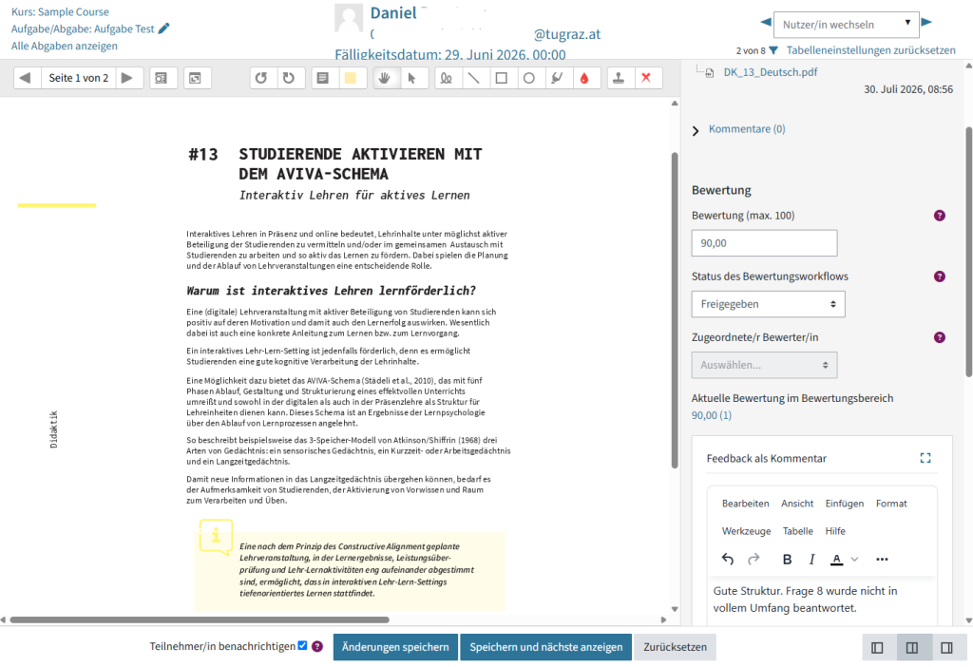Open text color options chevron
The image size is (973, 667).
coord(854,560)
